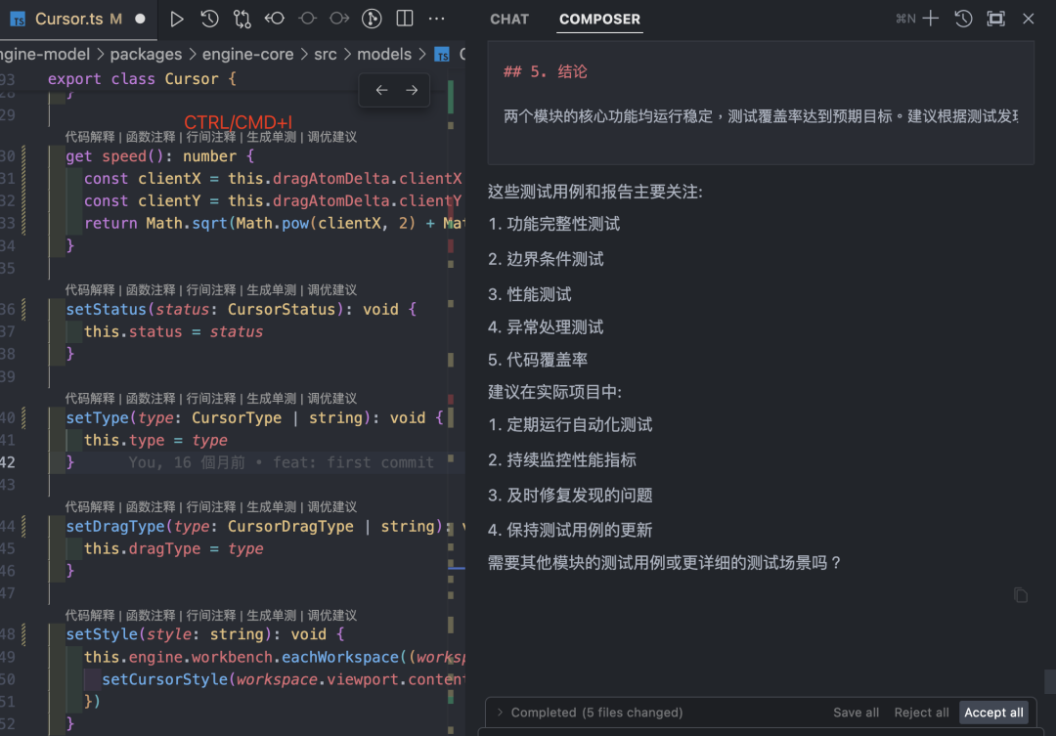The height and width of the screenshot is (736, 1056).
Task: Click Save all link
Action: tap(856, 713)
